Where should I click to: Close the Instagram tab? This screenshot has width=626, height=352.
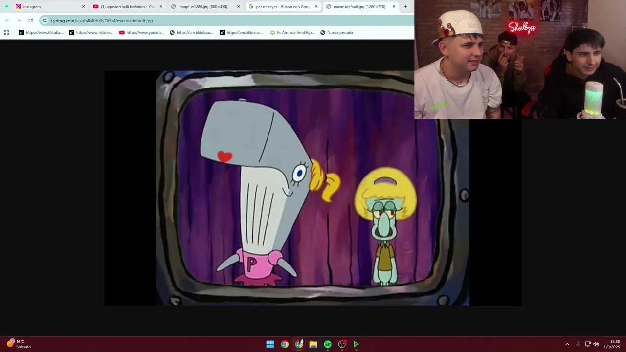point(83,7)
